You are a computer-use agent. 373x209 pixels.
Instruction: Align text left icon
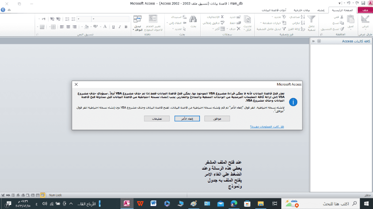(x=62, y=27)
